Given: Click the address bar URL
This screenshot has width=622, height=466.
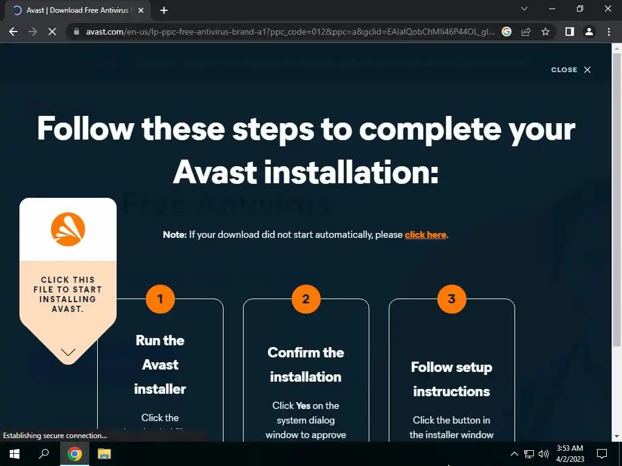Looking at the screenshot, I should click(x=290, y=32).
